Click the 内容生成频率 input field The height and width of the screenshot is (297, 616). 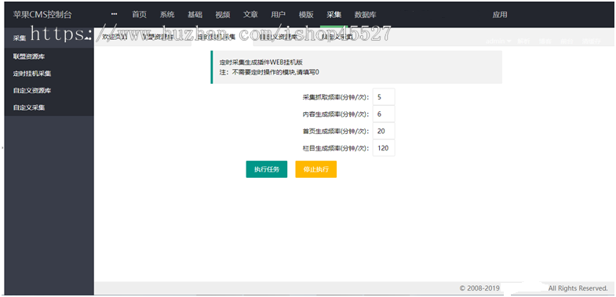coord(384,114)
